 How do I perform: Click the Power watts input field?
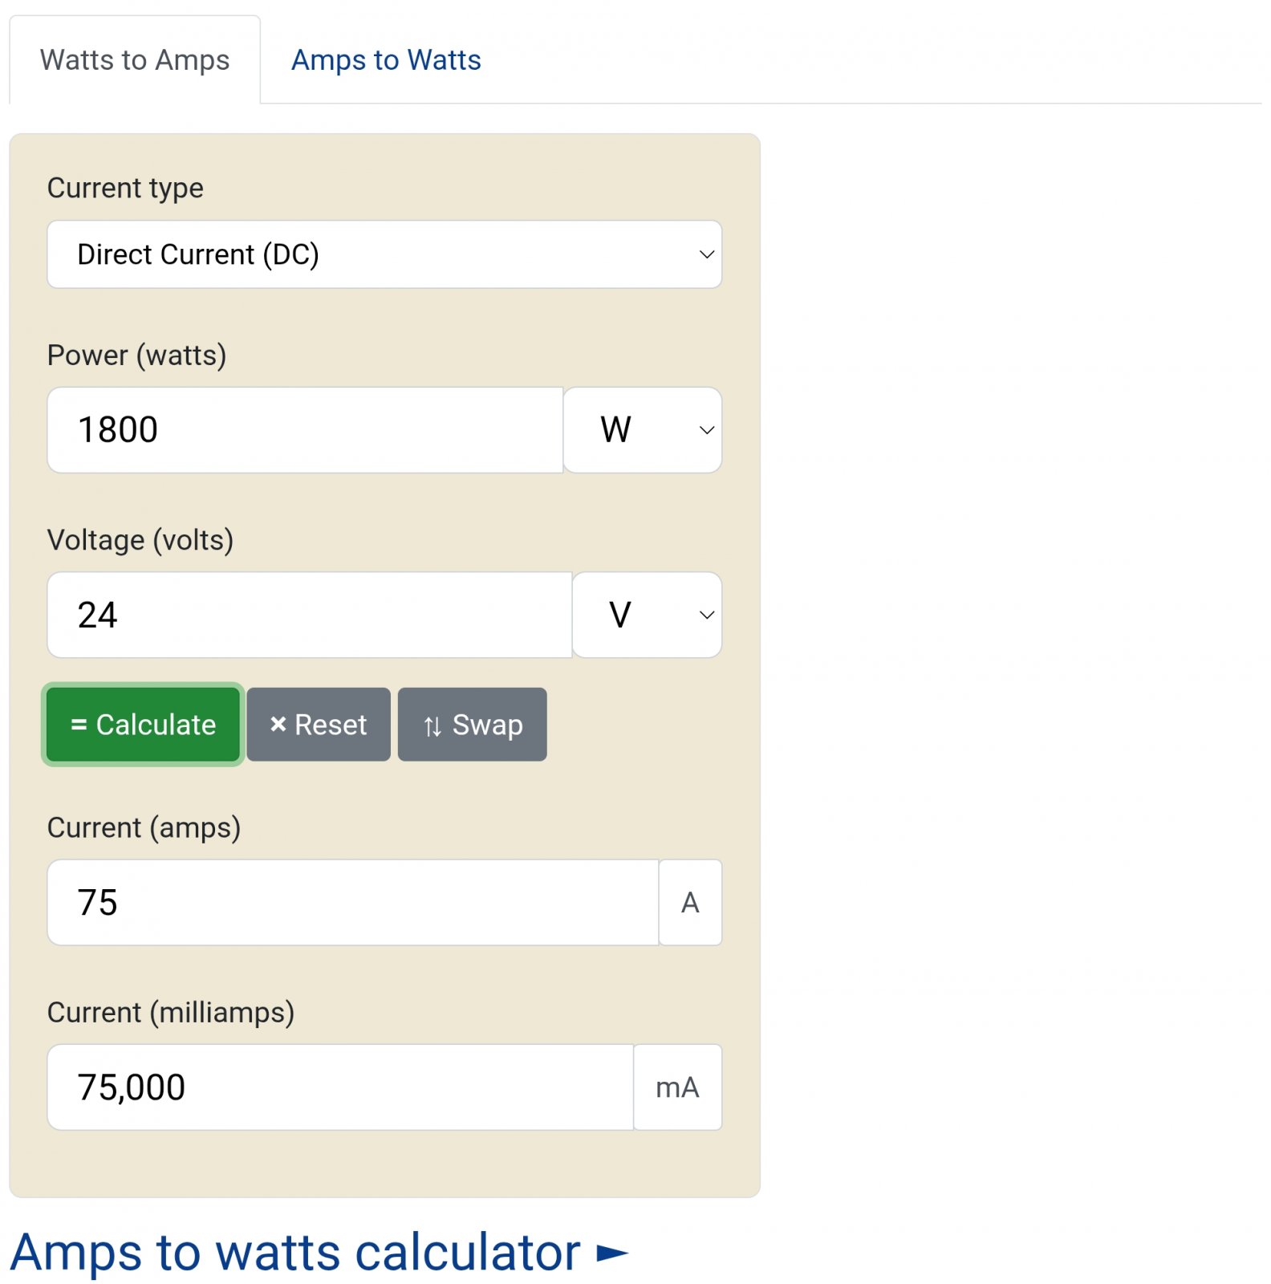[x=305, y=430]
